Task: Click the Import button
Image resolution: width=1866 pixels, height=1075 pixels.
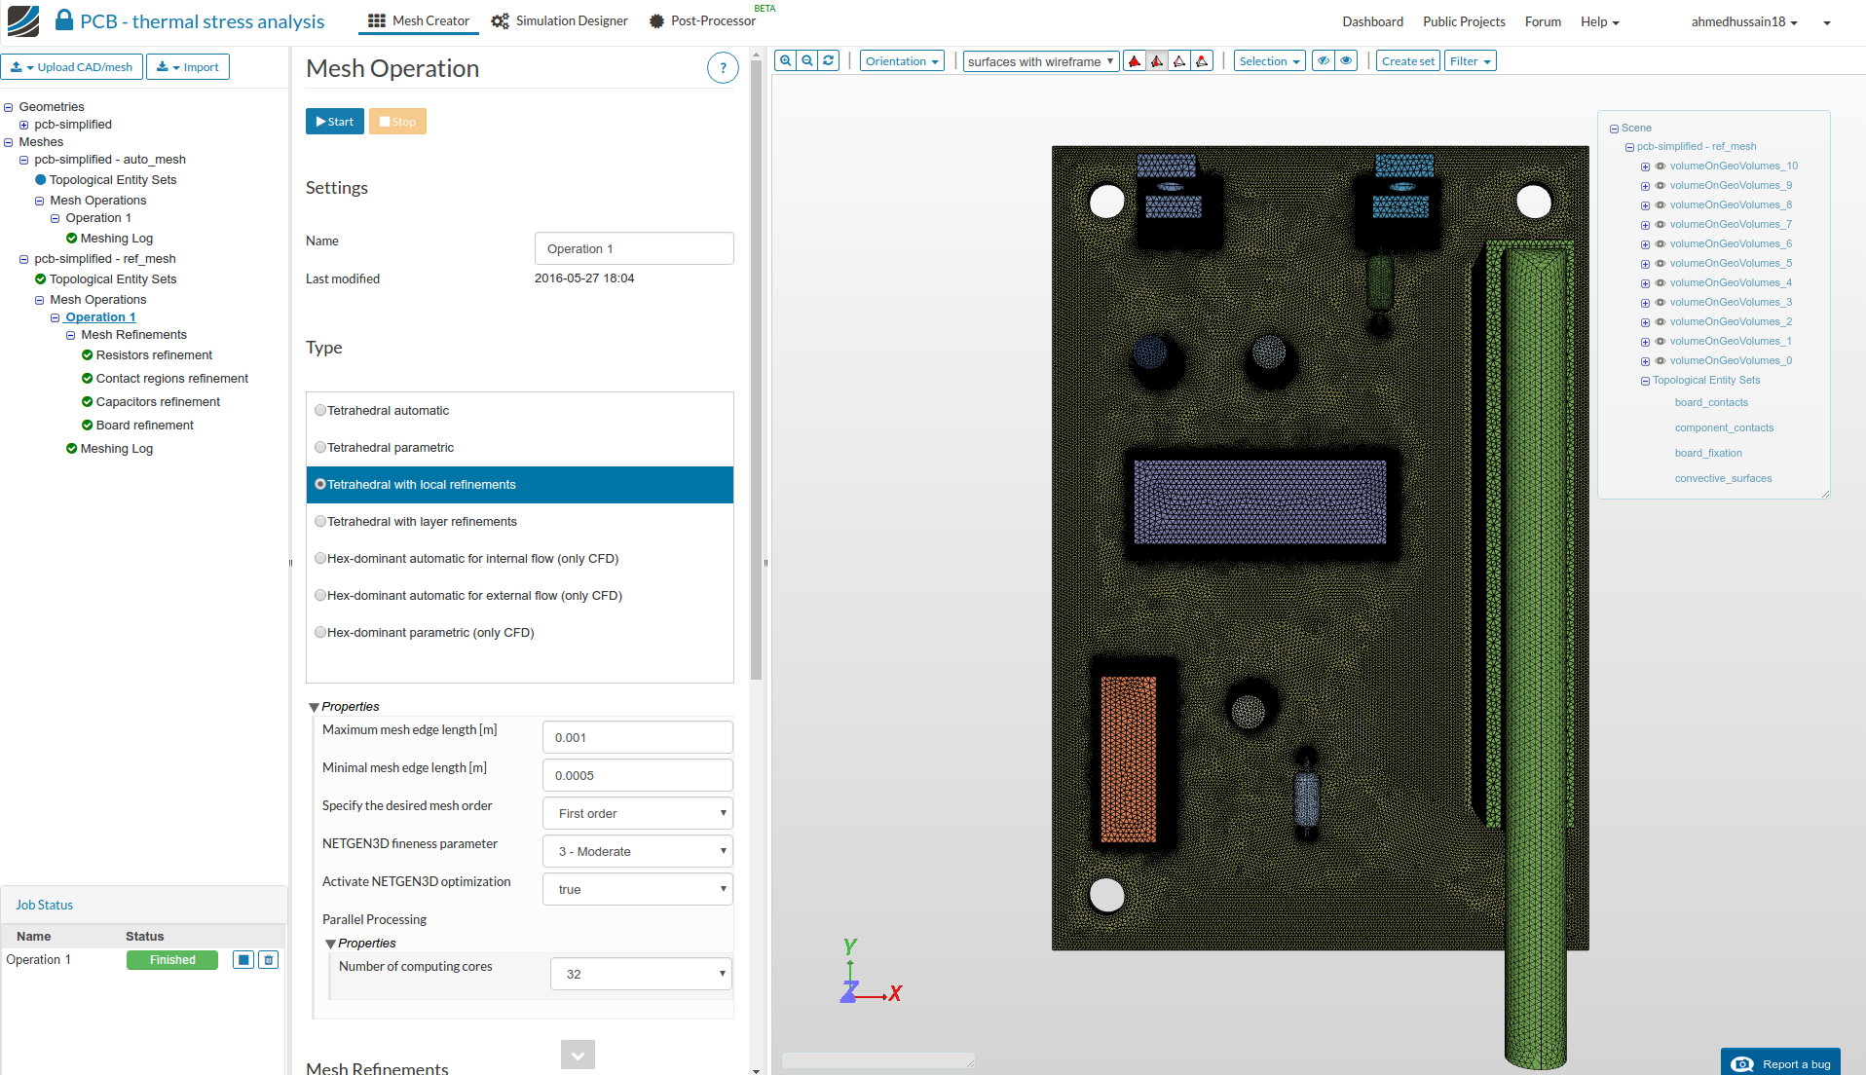Action: coord(188,67)
